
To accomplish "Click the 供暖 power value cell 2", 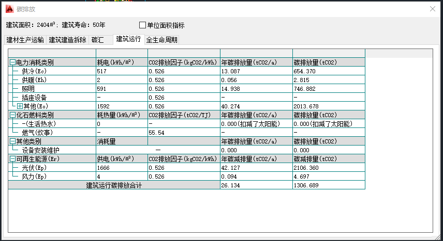I will [121, 80].
